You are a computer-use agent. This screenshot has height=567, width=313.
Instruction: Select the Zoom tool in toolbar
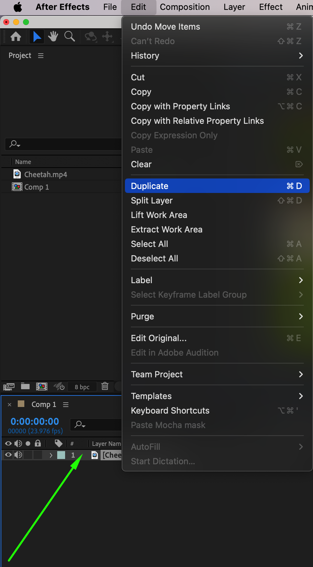(69, 36)
